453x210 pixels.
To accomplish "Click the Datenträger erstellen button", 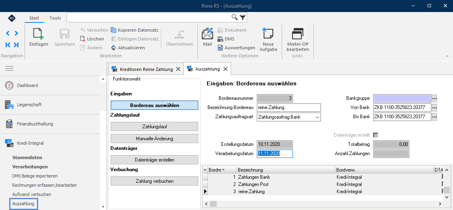I will pos(154,160).
